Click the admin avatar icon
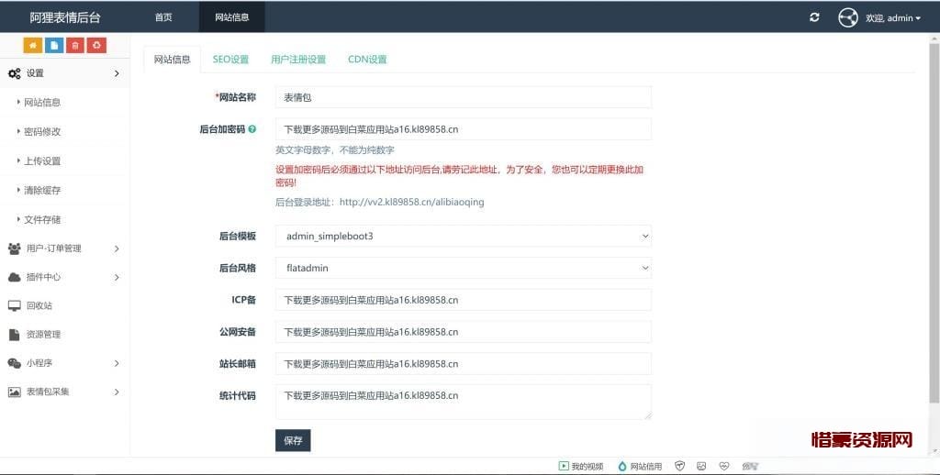 [847, 17]
